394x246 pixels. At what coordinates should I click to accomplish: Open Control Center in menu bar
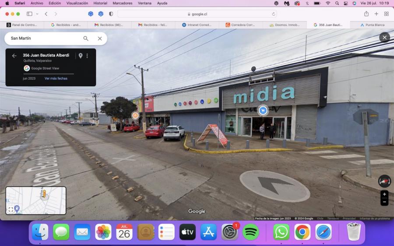coord(346,3)
